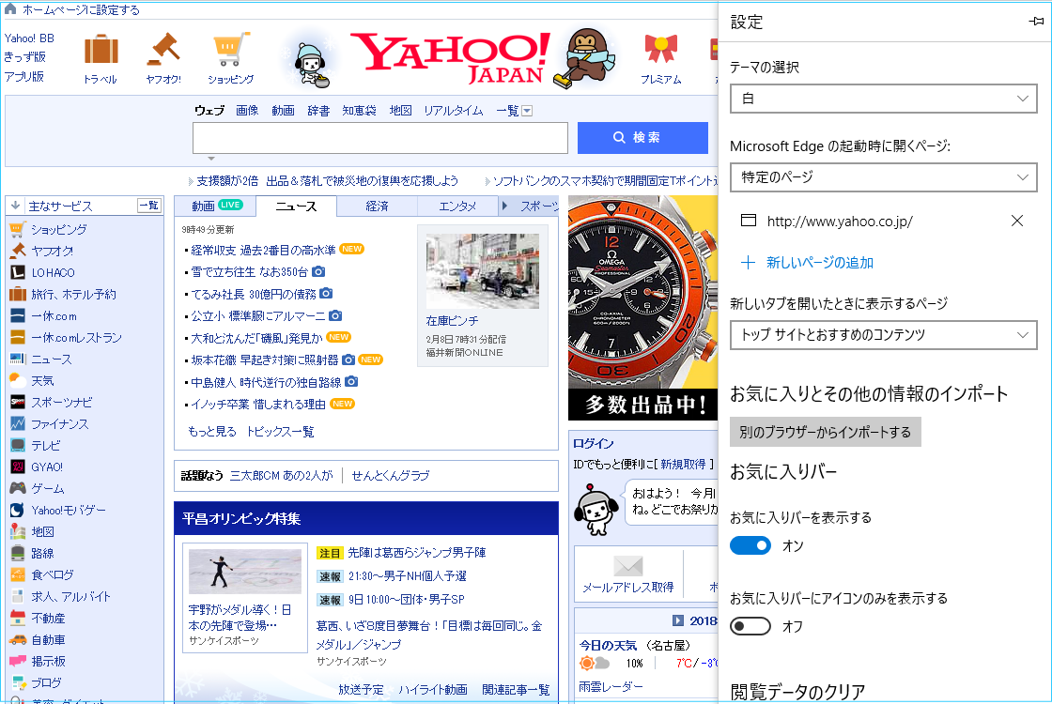Expand the 一覧 search category dropdown

tap(527, 111)
